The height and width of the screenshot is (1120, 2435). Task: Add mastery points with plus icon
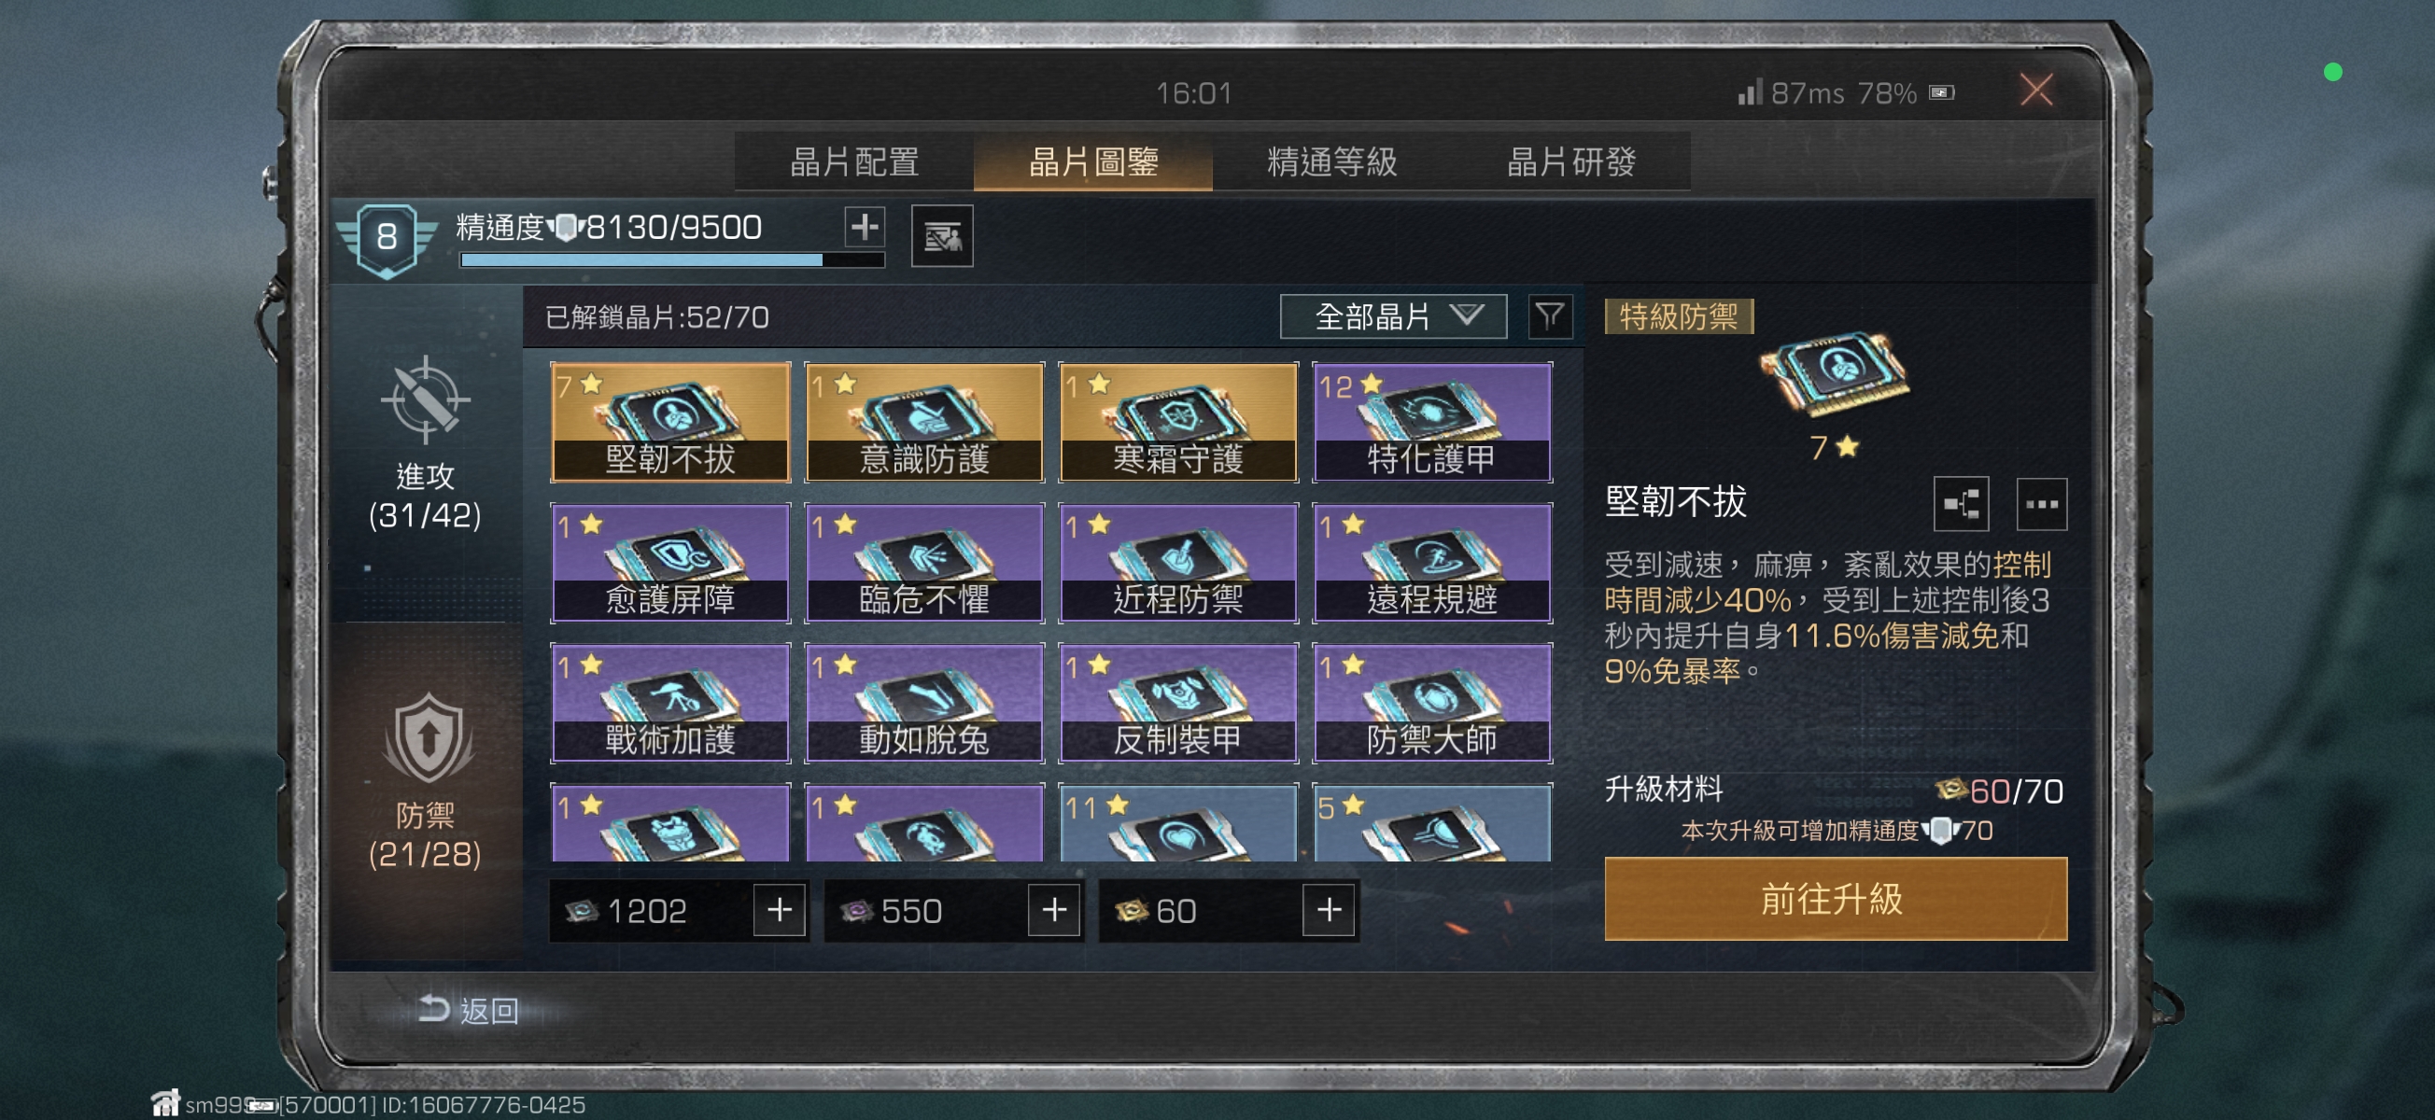pos(864,227)
